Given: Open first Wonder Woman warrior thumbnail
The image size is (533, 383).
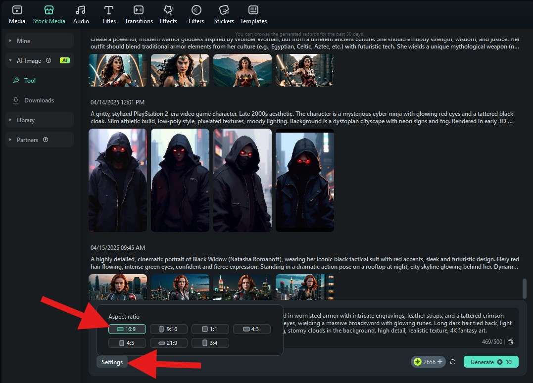Looking at the screenshot, I should [118, 70].
